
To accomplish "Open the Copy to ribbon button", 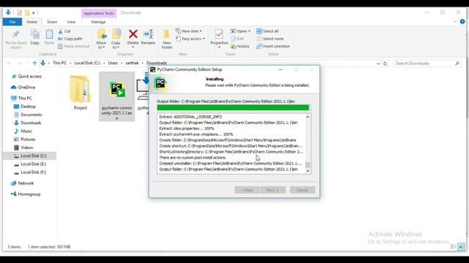I will click(116, 39).
